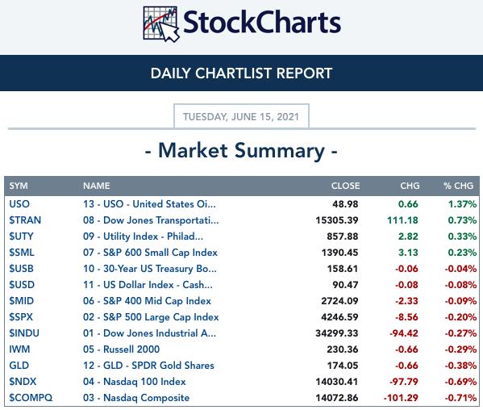Select the 30-Year US Treasury Bond entry
The width and height of the screenshot is (483, 410).
point(150,269)
